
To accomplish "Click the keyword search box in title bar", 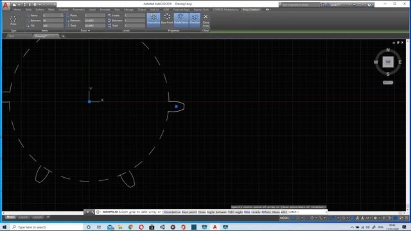I will tap(300, 4).
